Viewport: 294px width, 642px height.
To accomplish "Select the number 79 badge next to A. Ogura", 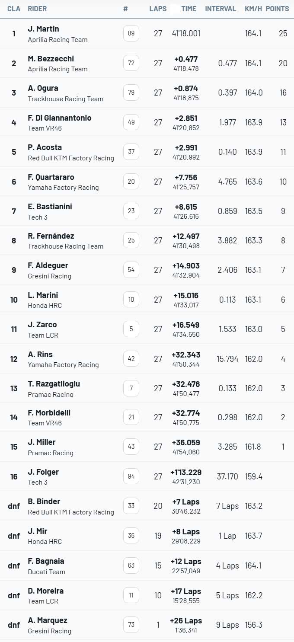I will [131, 93].
